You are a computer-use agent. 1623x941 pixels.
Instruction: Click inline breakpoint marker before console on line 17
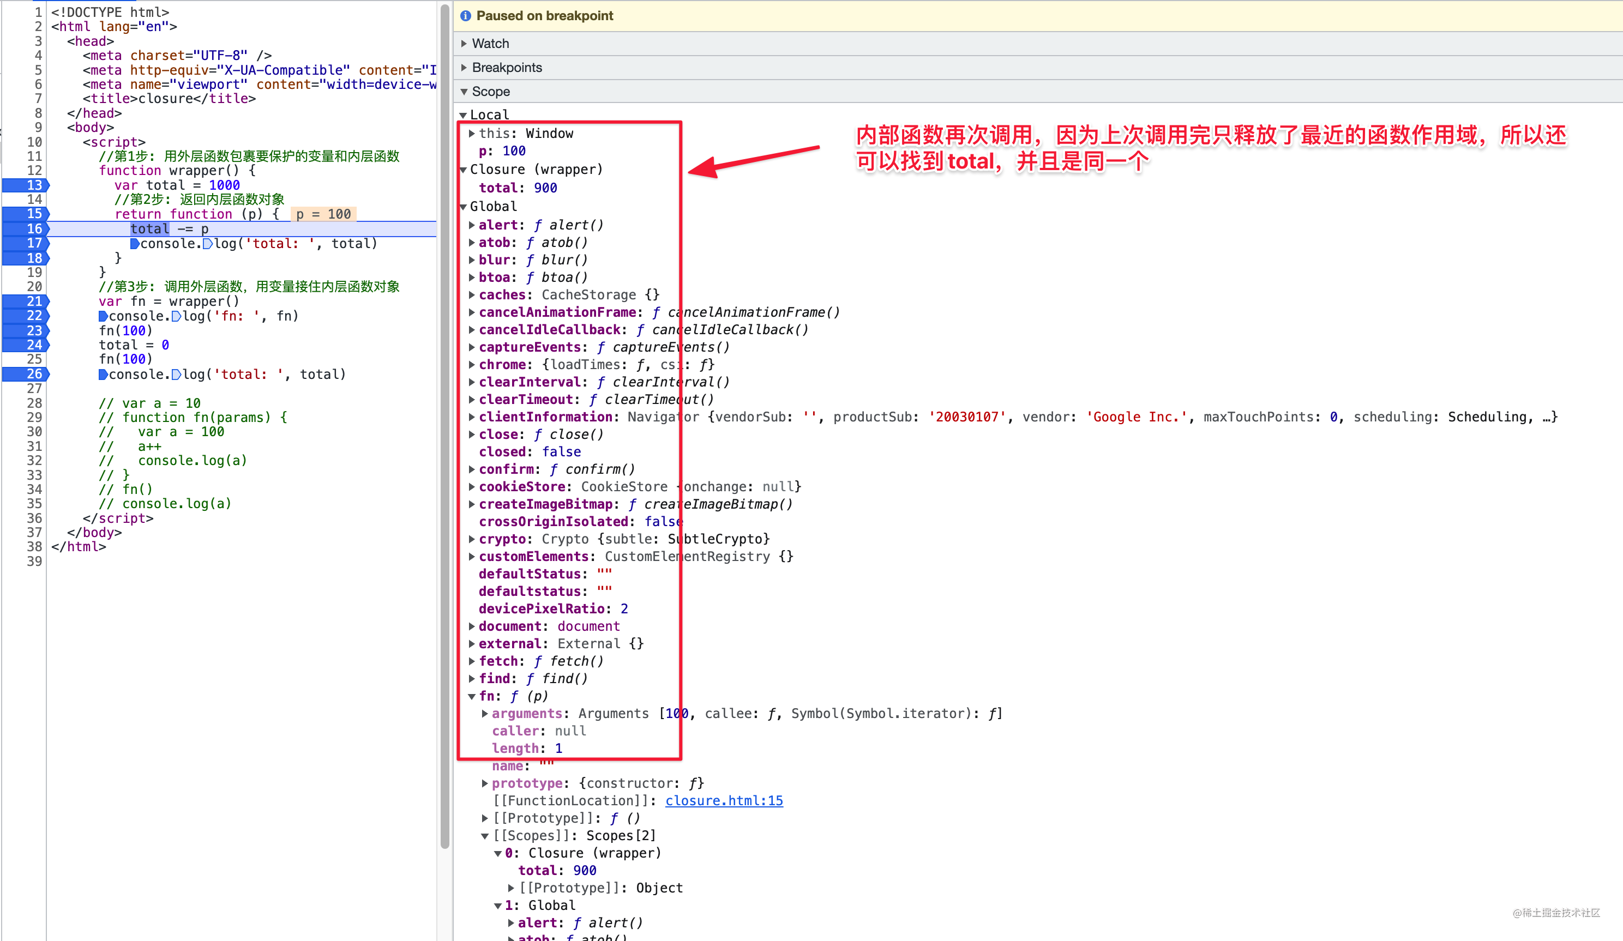(x=135, y=244)
